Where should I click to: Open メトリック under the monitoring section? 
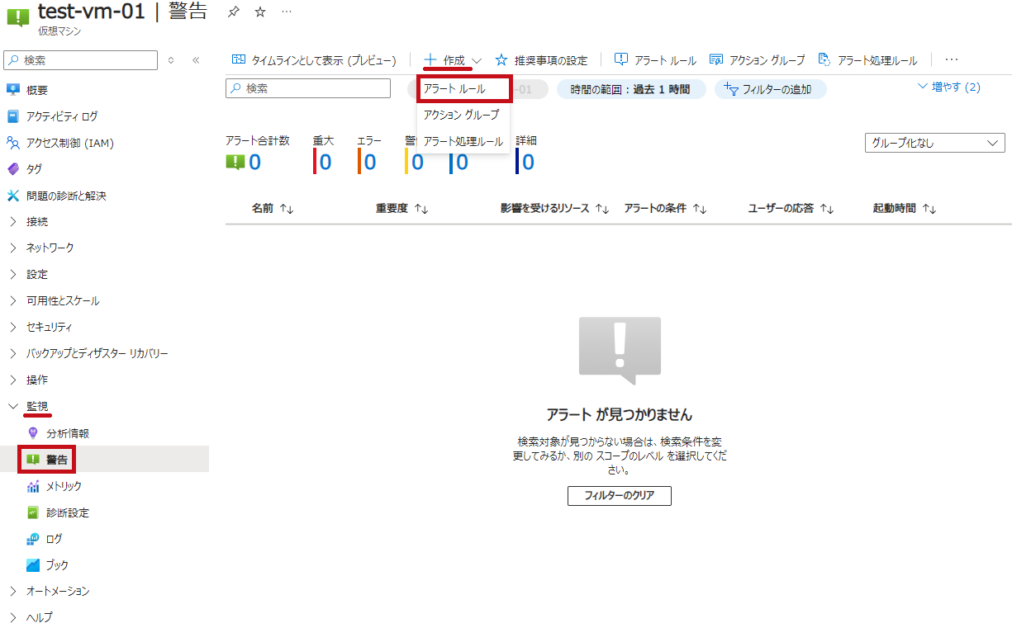pyautogui.click(x=64, y=486)
